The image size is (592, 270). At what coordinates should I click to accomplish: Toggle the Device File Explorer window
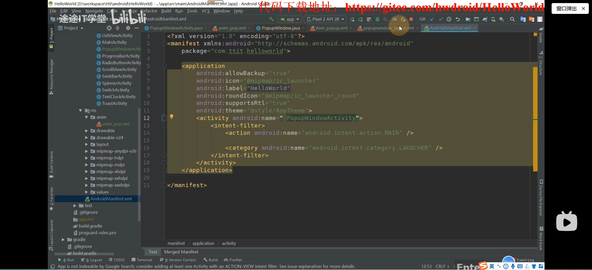pyautogui.click(x=541, y=197)
